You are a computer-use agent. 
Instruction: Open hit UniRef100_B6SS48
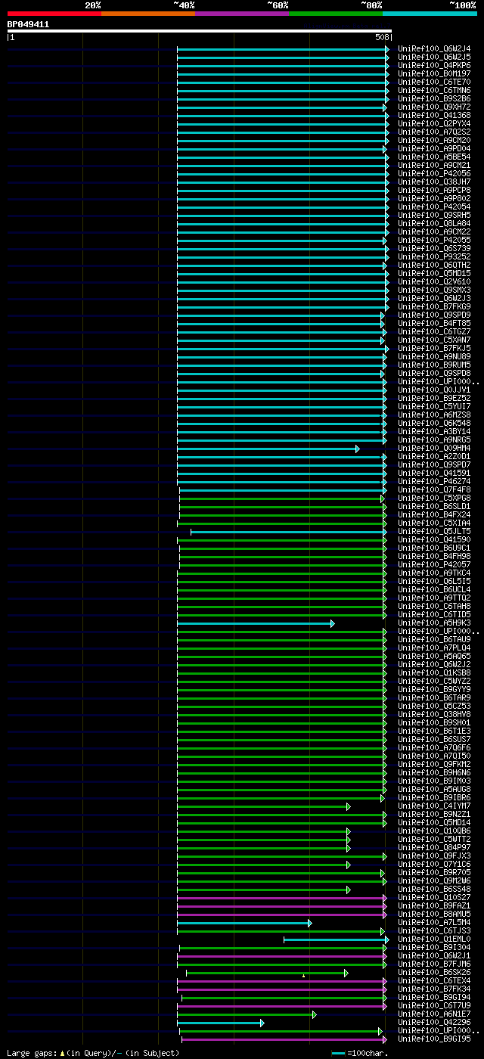click(x=434, y=890)
